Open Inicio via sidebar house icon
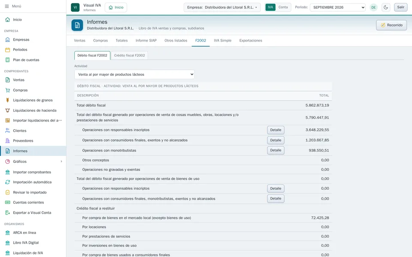 (x=8, y=20)
